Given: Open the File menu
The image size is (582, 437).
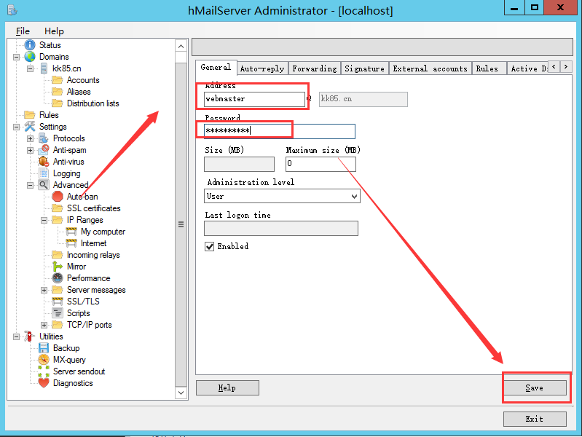Looking at the screenshot, I should point(23,31).
